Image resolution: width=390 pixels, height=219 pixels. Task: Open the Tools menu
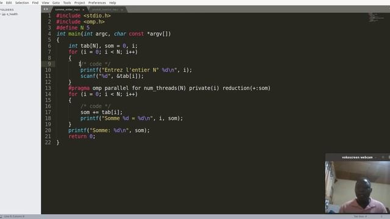click(x=67, y=2)
